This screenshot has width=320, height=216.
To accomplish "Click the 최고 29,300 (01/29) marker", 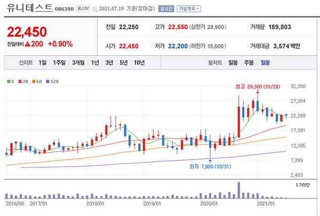I will 258,87.
